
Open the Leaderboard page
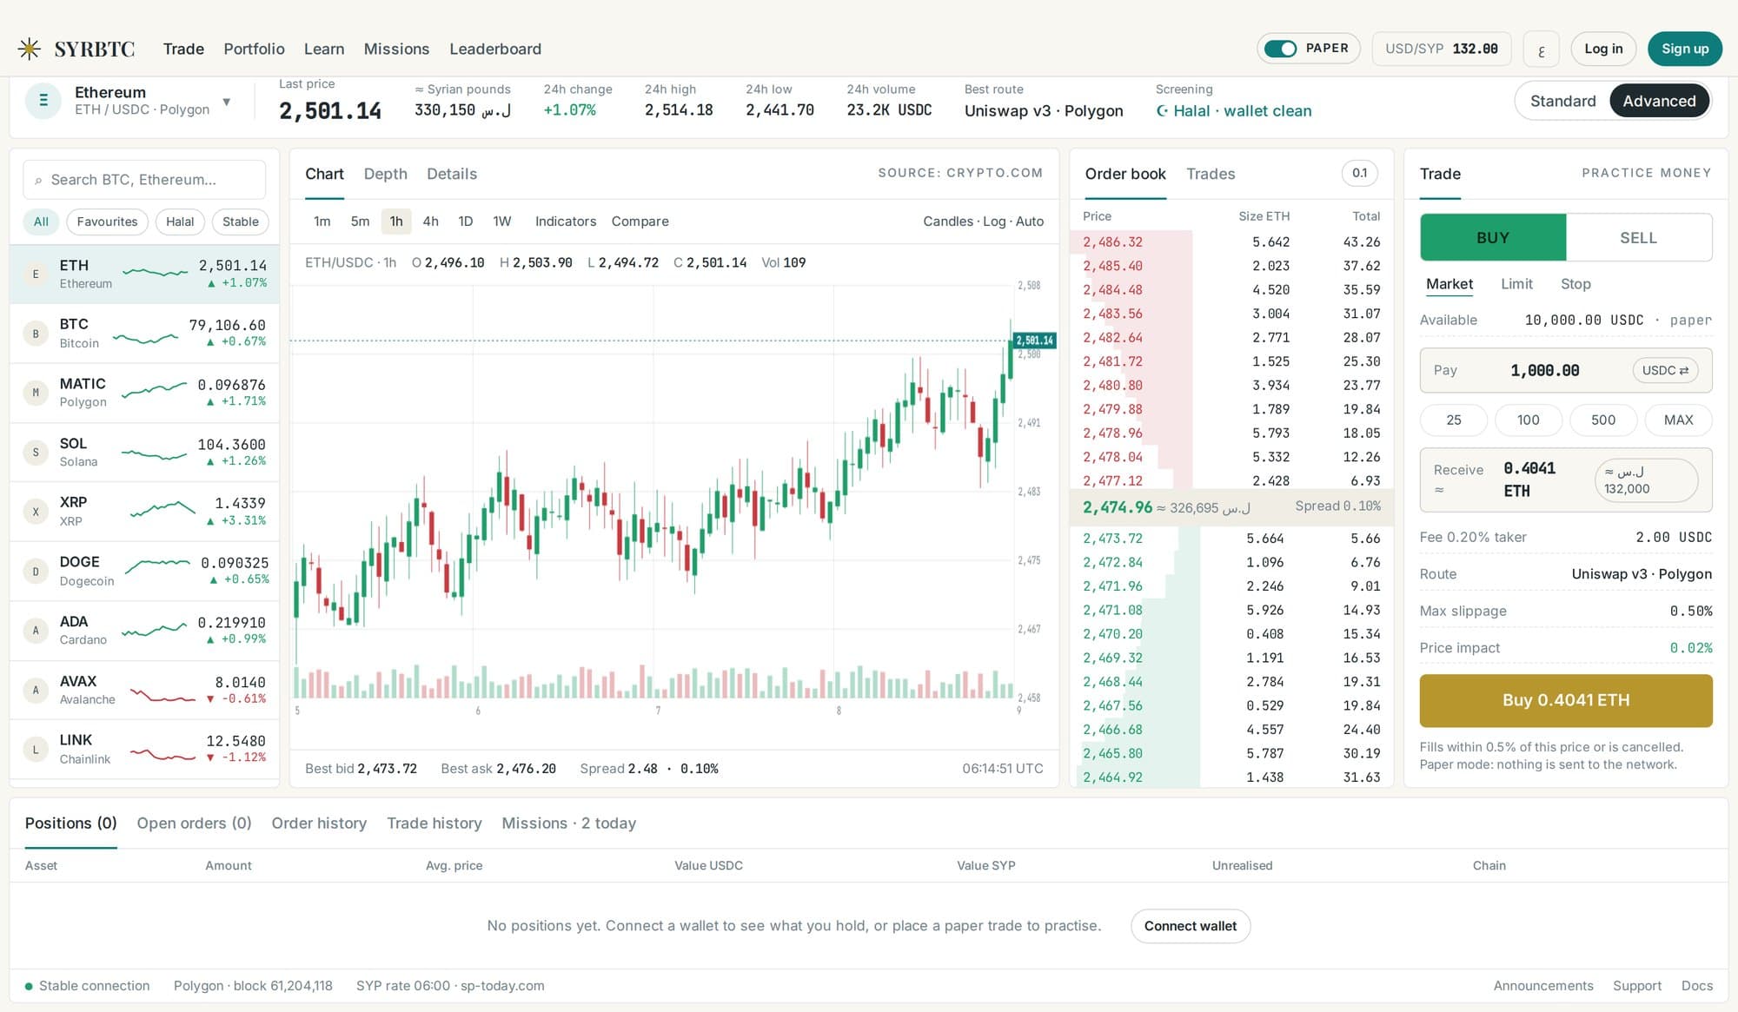point(495,49)
